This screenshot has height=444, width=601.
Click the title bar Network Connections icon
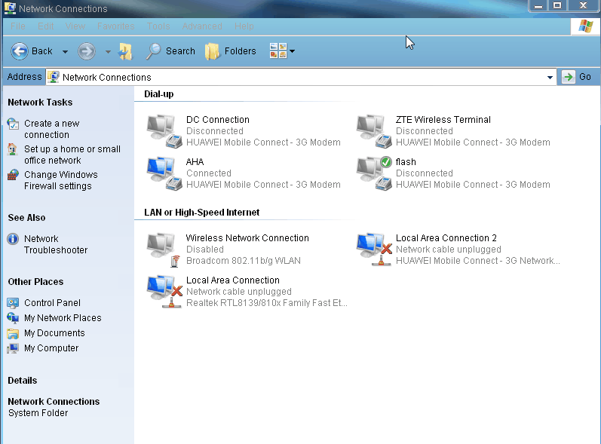coord(10,8)
